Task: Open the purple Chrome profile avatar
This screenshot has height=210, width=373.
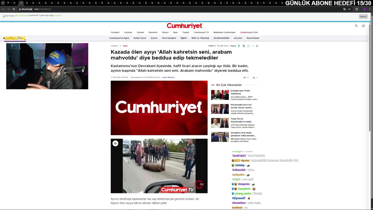Action: point(364,9)
